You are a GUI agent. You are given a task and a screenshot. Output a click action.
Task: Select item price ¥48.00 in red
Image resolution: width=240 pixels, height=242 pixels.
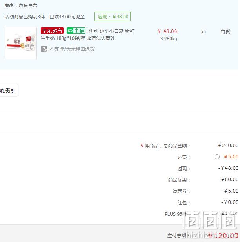pos(167,31)
